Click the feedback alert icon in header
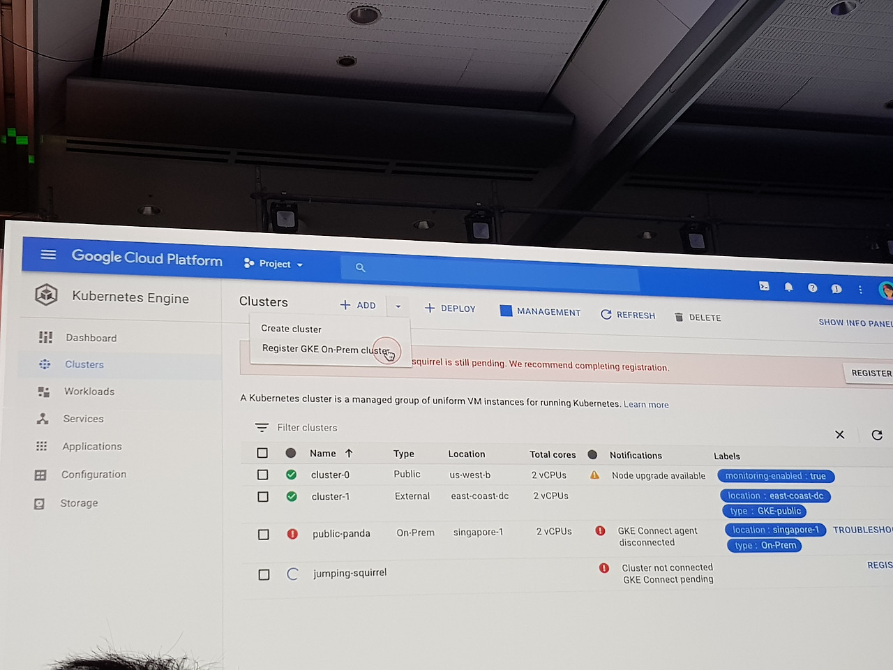 (836, 289)
